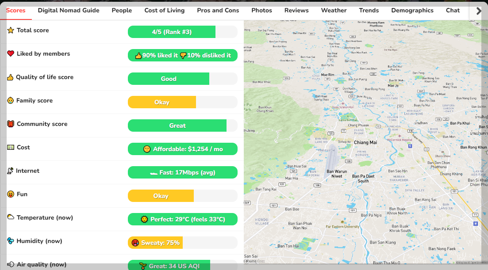Click the thumbs-up icon beside Quality of life score
The image size is (488, 270).
tap(10, 77)
